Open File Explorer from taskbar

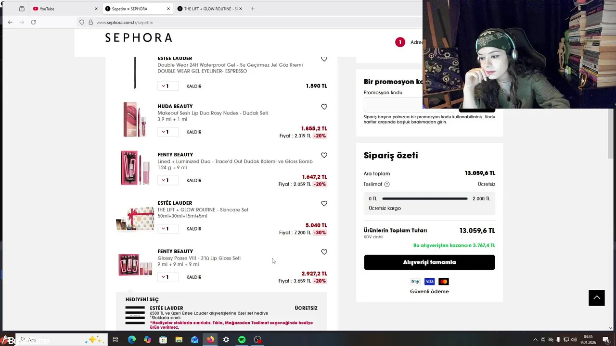click(179, 340)
